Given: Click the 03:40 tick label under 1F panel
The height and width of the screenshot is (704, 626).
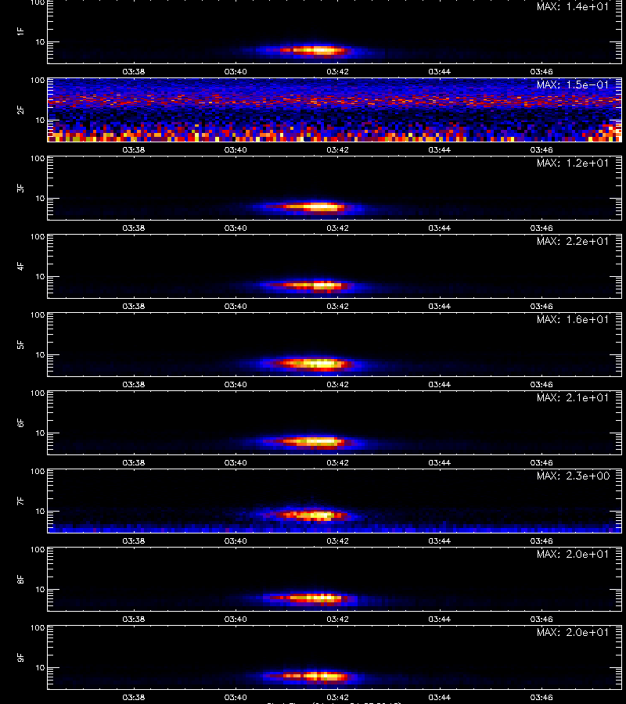Looking at the screenshot, I should [236, 72].
